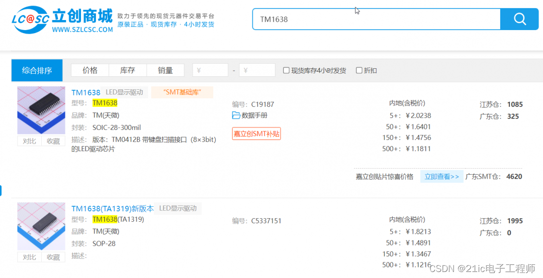Open the TM1638(TA1319) product thumbnail
The height and width of the screenshot is (278, 543).
(x=41, y=226)
